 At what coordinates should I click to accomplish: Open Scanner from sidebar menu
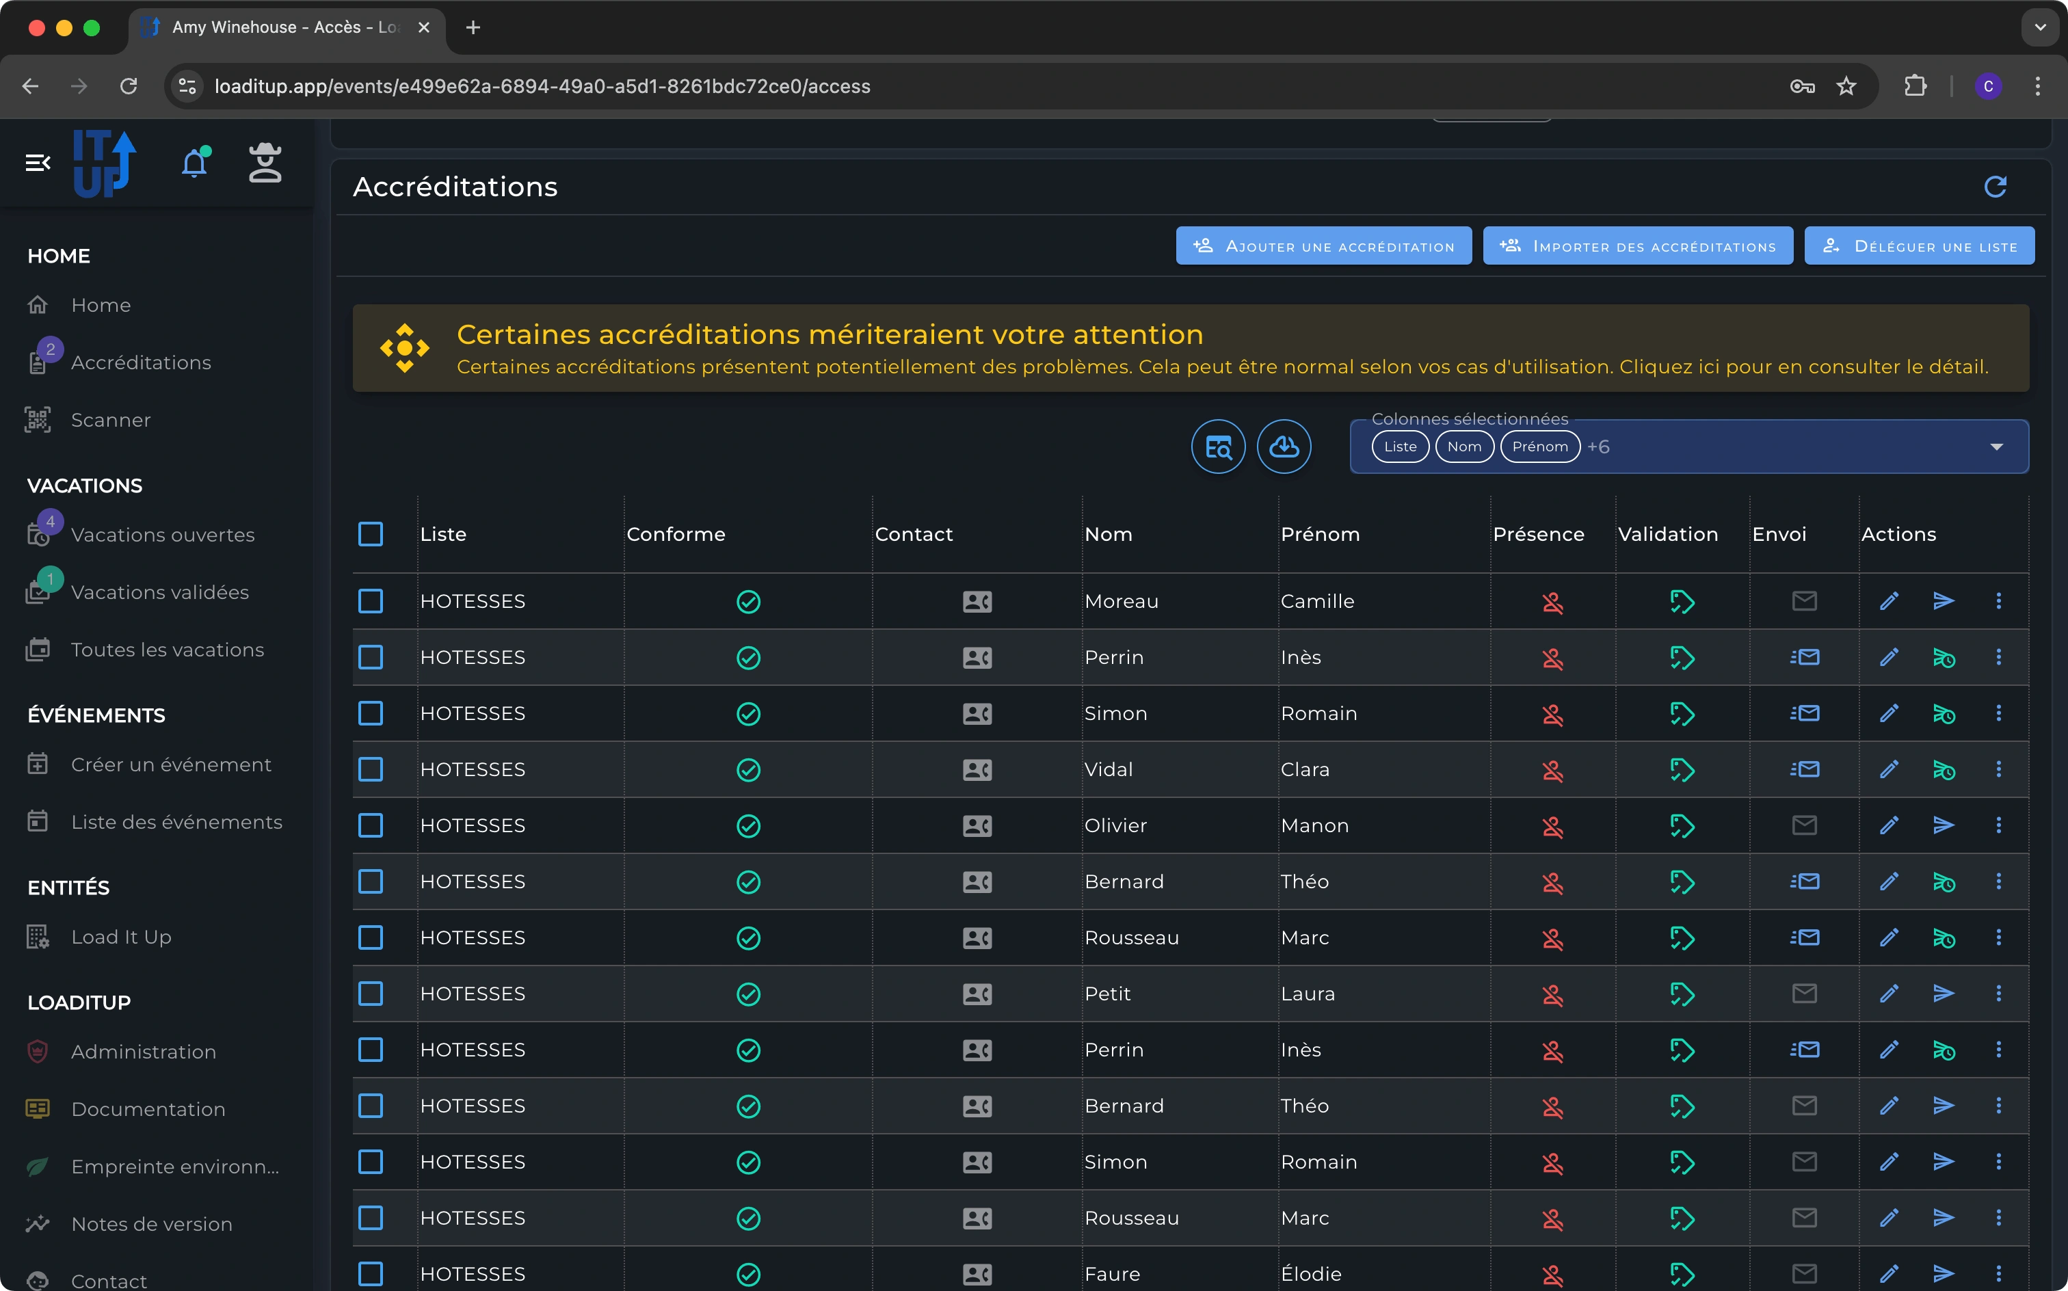111,420
